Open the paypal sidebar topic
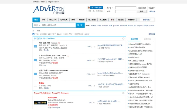The width and height of the screenshot is (187, 109). pos(141,51)
